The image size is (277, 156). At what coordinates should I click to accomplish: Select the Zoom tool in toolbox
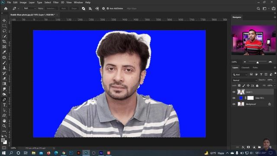tap(4, 126)
